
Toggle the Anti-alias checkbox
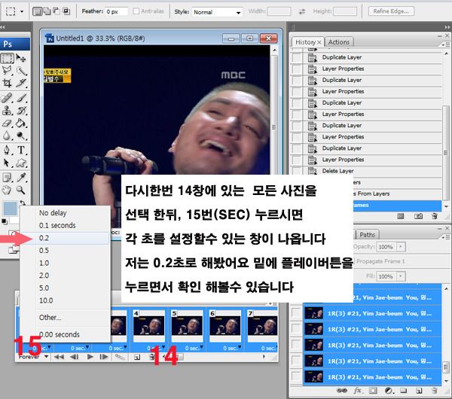(136, 11)
